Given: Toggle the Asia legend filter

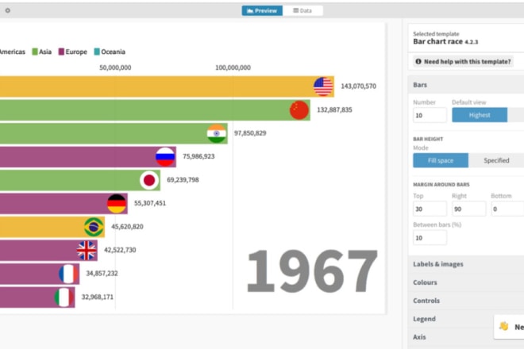Looking at the screenshot, I should click(x=42, y=52).
